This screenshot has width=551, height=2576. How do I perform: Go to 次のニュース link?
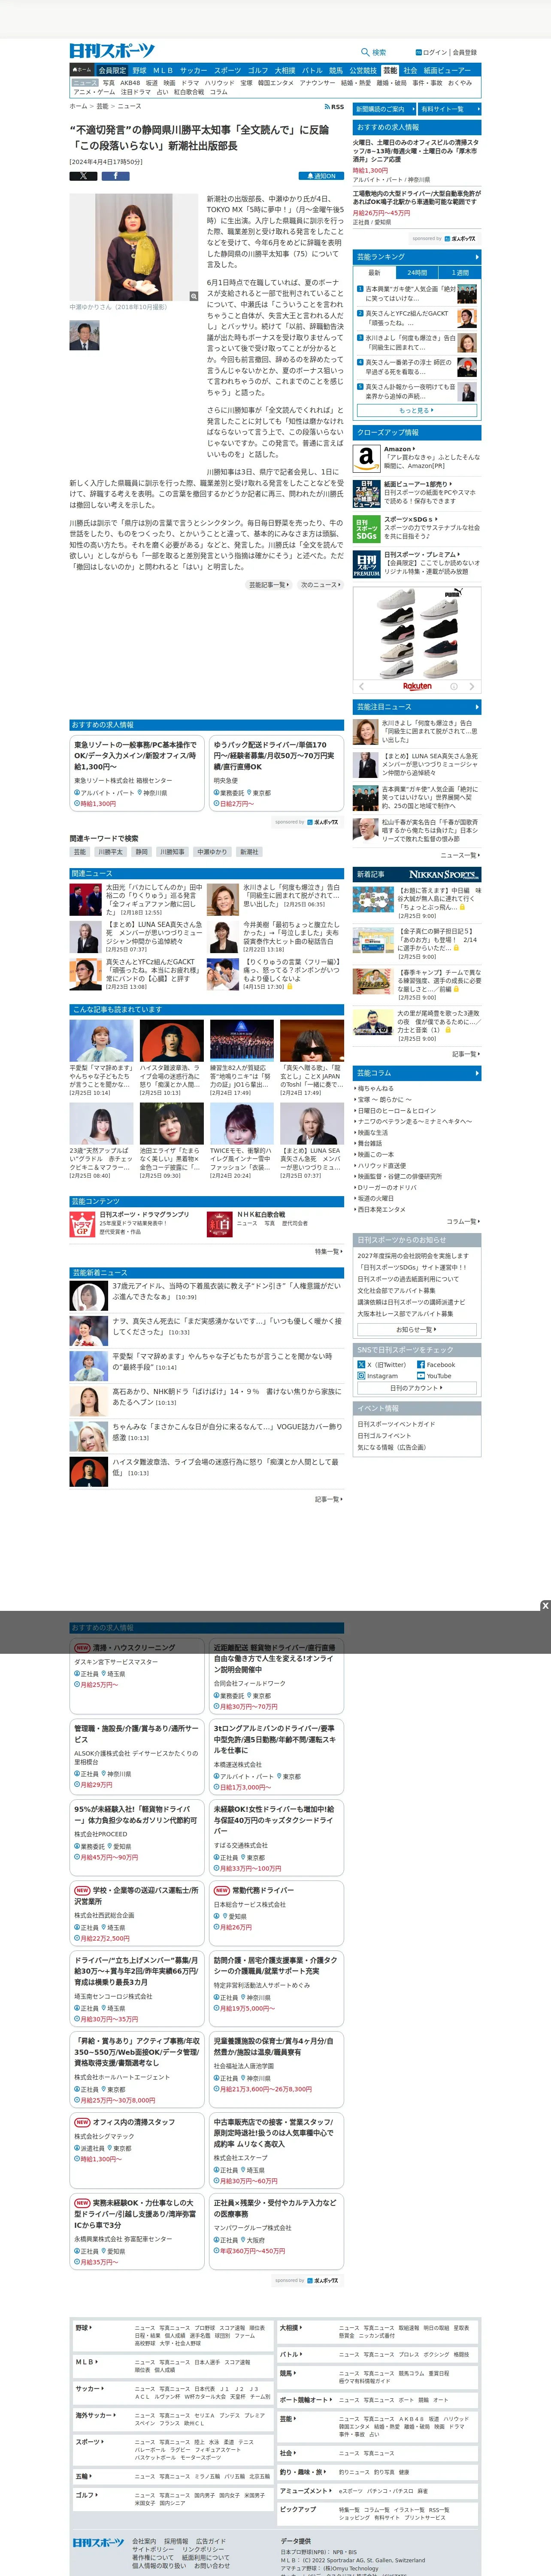tap(320, 585)
